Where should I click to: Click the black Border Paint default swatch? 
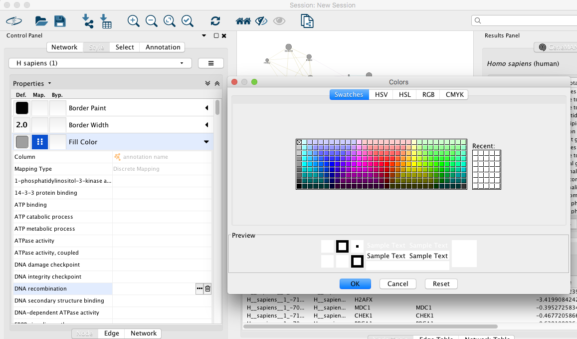pyautogui.click(x=22, y=108)
